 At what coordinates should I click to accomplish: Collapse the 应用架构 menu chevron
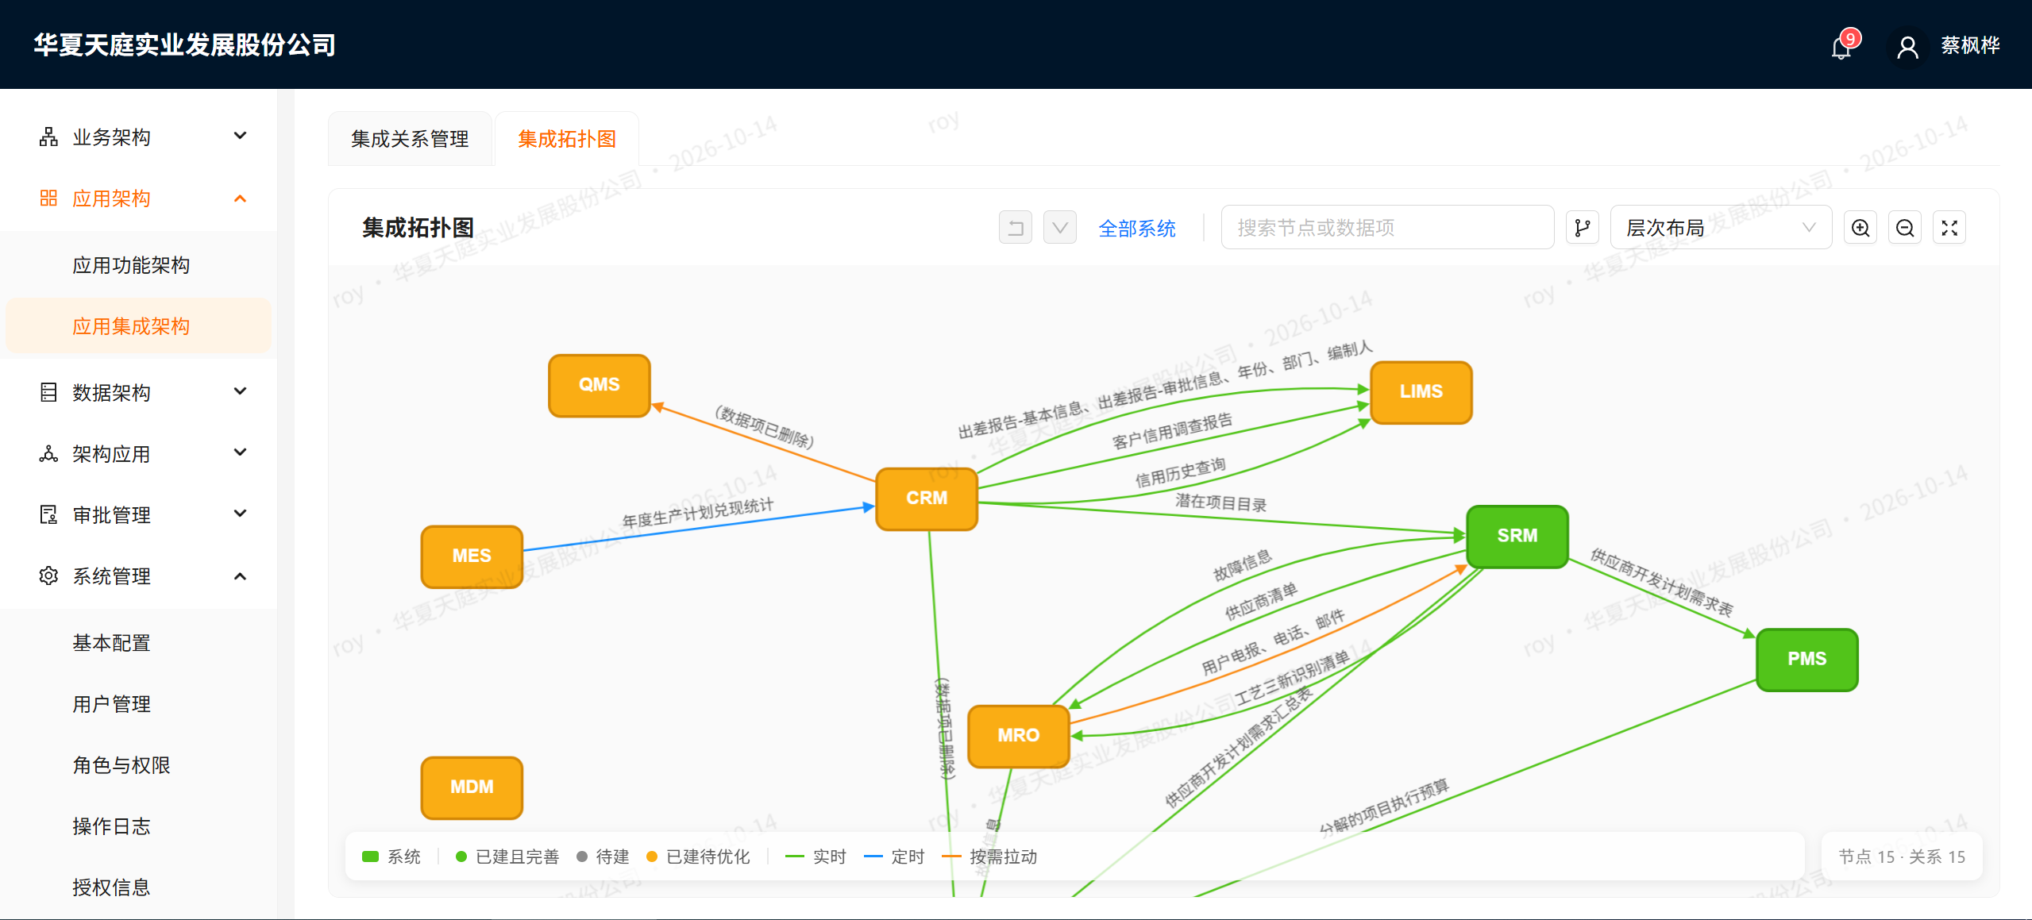pos(240,198)
